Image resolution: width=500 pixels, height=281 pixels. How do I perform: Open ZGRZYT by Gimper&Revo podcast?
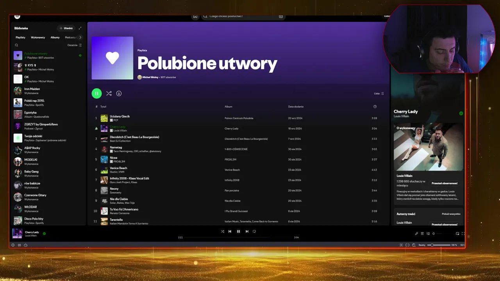(x=48, y=126)
